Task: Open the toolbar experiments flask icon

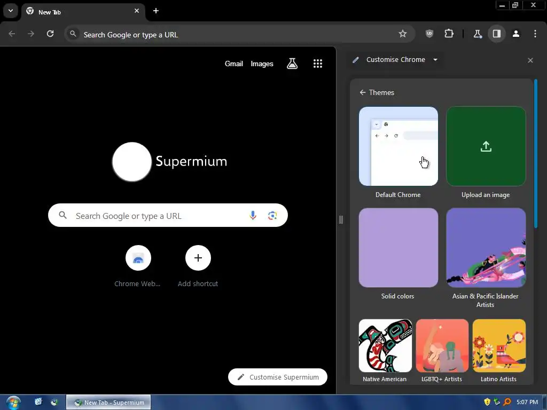Action: pos(477,34)
